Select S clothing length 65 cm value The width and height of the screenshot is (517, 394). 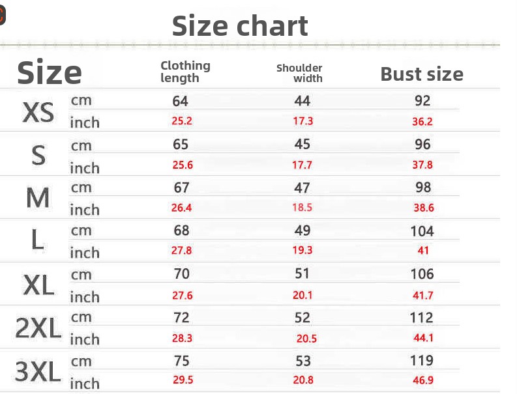coord(181,145)
